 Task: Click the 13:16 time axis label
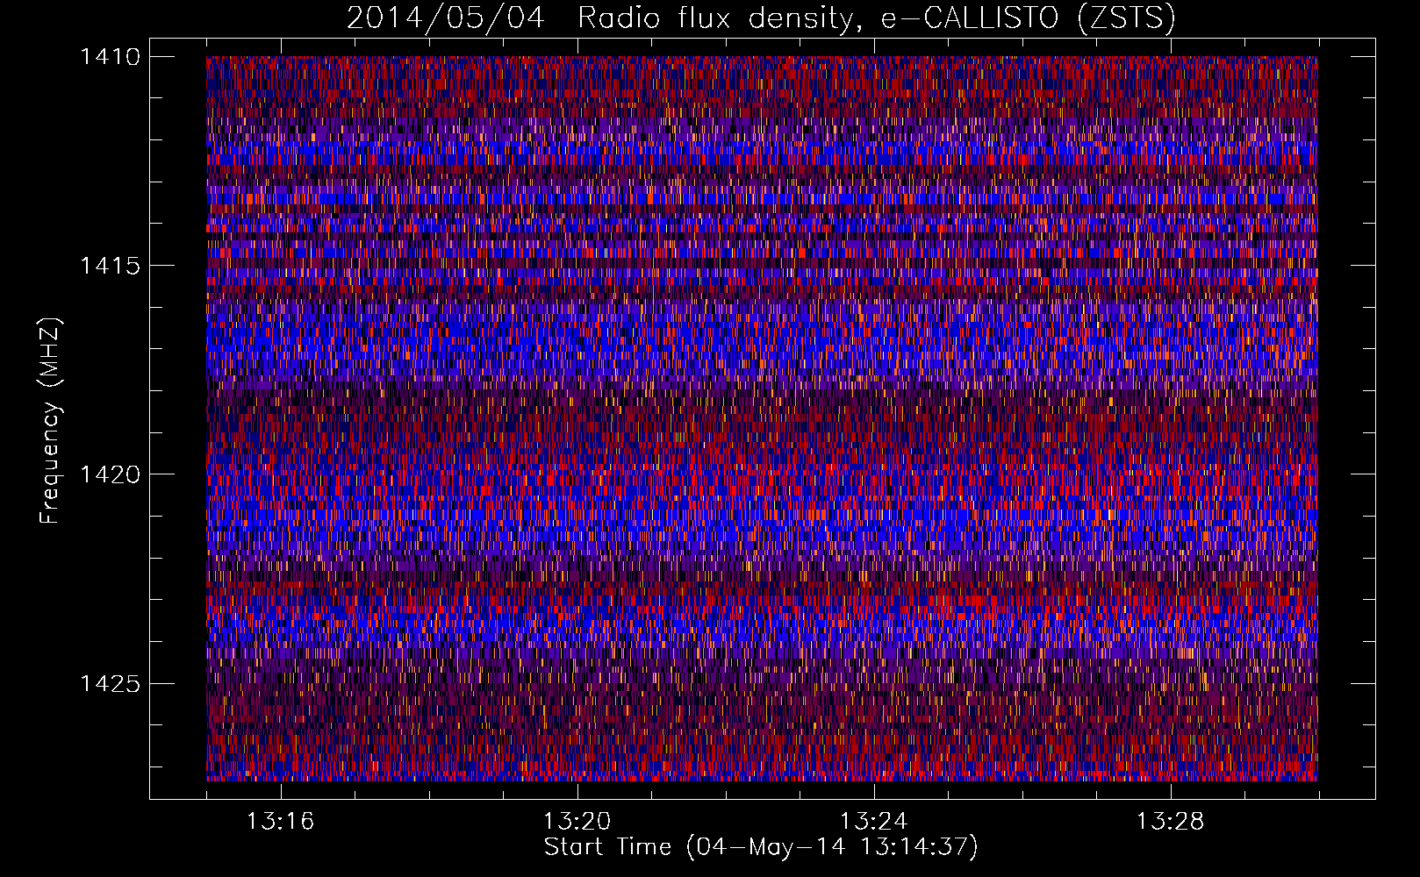point(280,821)
